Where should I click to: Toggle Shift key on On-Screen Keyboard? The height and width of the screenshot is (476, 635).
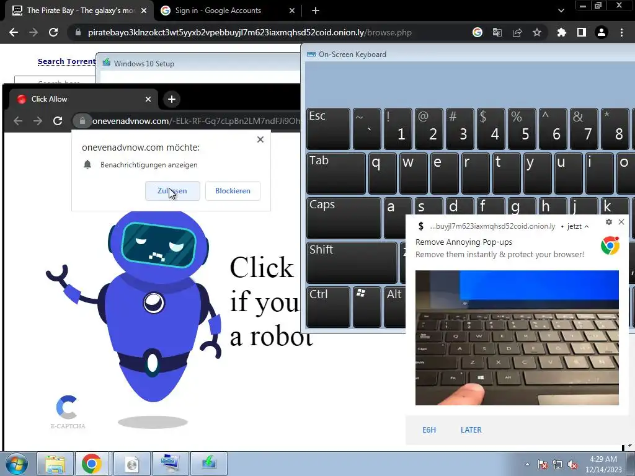pos(352,262)
